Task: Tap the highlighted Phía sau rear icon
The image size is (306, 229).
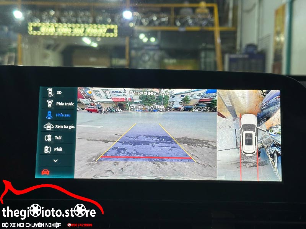Action: (49, 114)
